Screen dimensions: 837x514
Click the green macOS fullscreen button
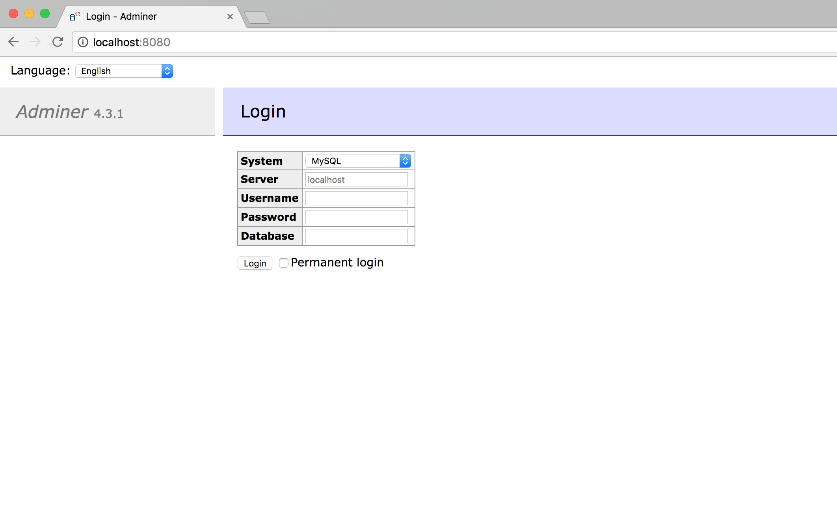click(x=45, y=13)
